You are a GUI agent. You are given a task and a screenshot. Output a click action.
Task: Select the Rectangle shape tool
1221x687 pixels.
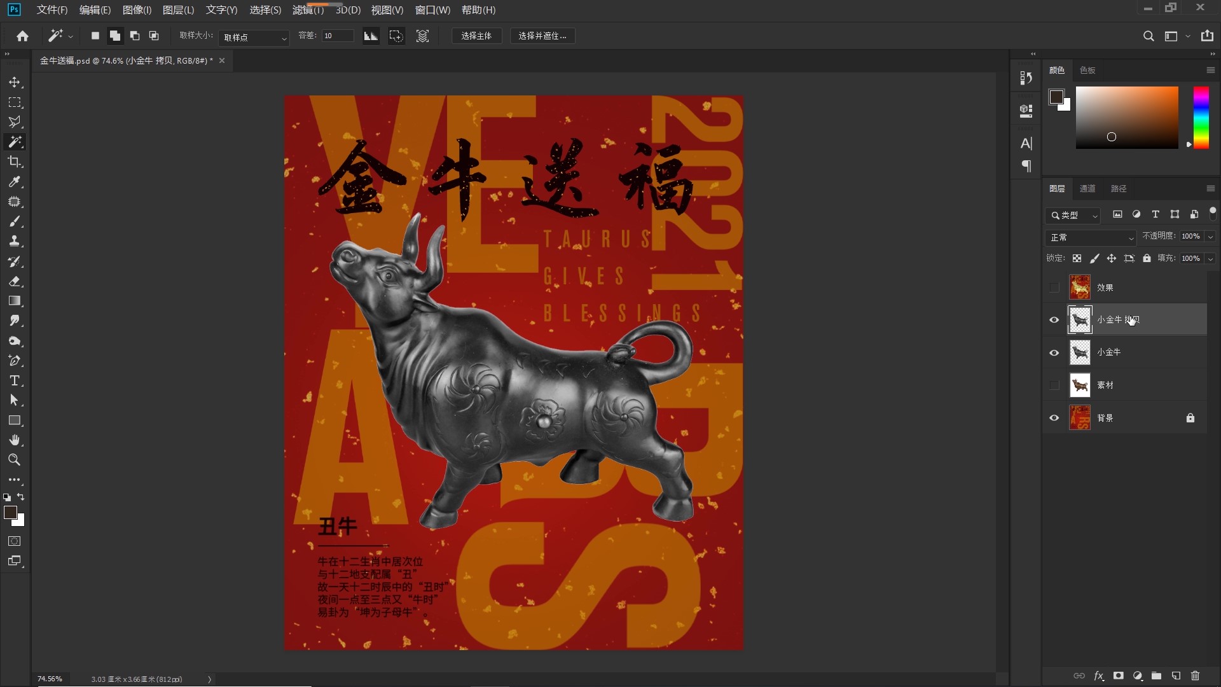coord(15,420)
